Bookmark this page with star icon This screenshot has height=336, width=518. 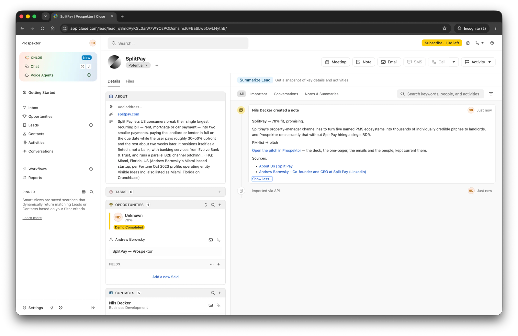click(x=445, y=28)
